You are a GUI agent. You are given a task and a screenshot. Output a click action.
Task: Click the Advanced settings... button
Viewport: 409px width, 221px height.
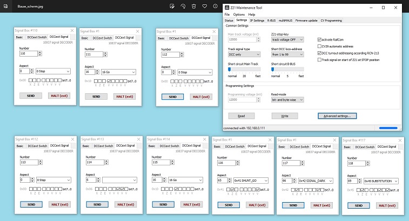(337, 116)
